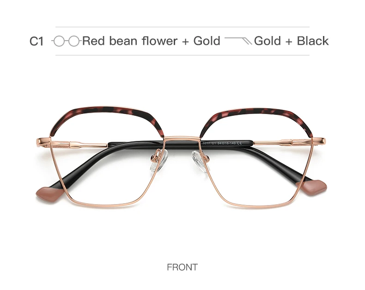Image resolution: width=365 pixels, height=290 pixels.
Task: Click the temple arm outline icon
Action: pyautogui.click(x=238, y=41)
